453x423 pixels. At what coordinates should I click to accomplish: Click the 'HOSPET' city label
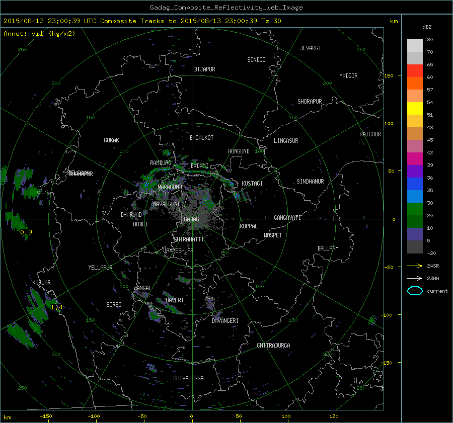pyautogui.click(x=273, y=235)
